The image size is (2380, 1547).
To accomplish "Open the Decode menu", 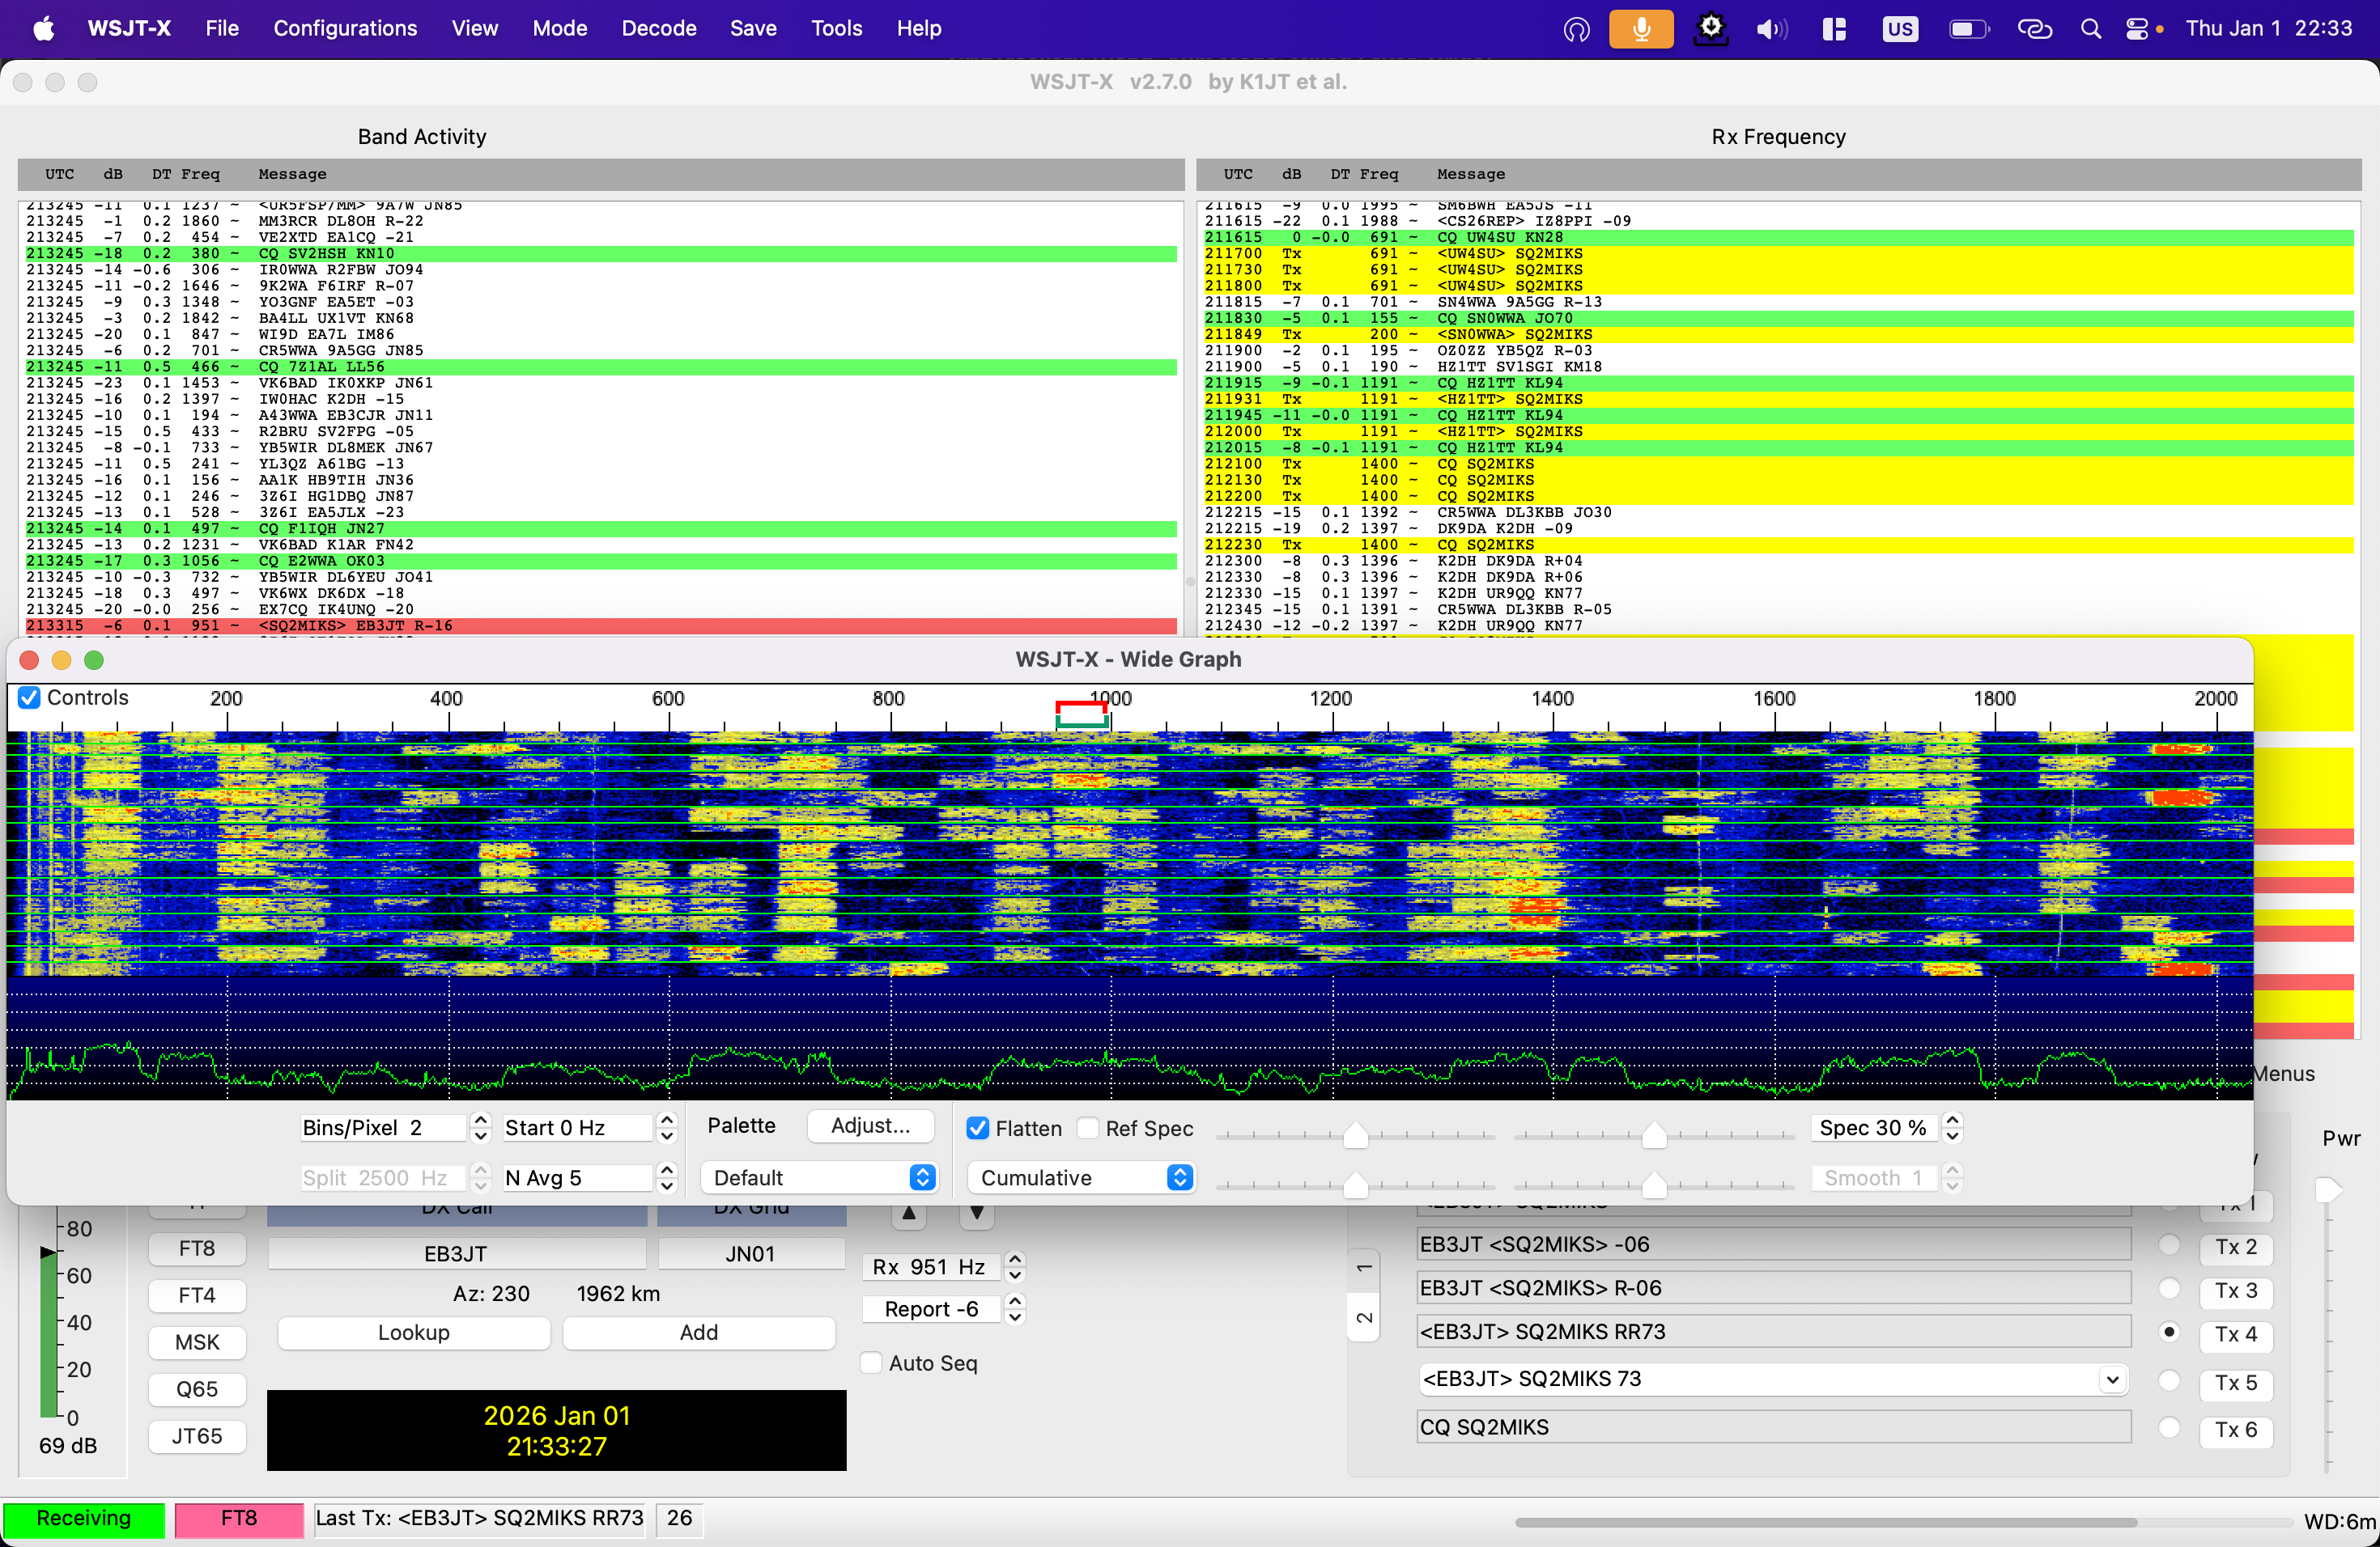I will tap(658, 29).
